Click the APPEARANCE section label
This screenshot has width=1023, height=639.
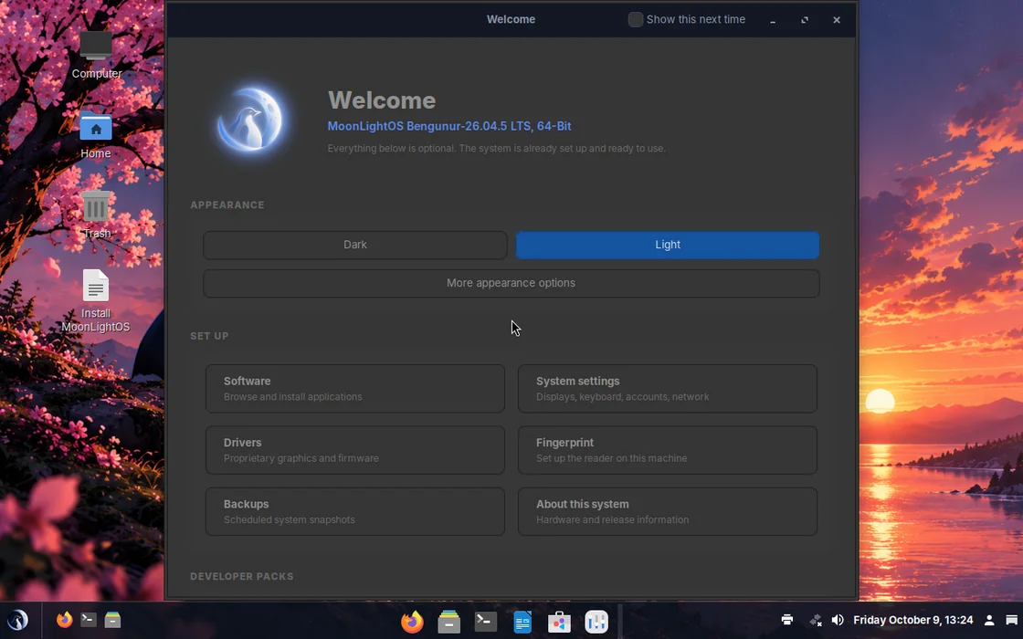(x=227, y=204)
